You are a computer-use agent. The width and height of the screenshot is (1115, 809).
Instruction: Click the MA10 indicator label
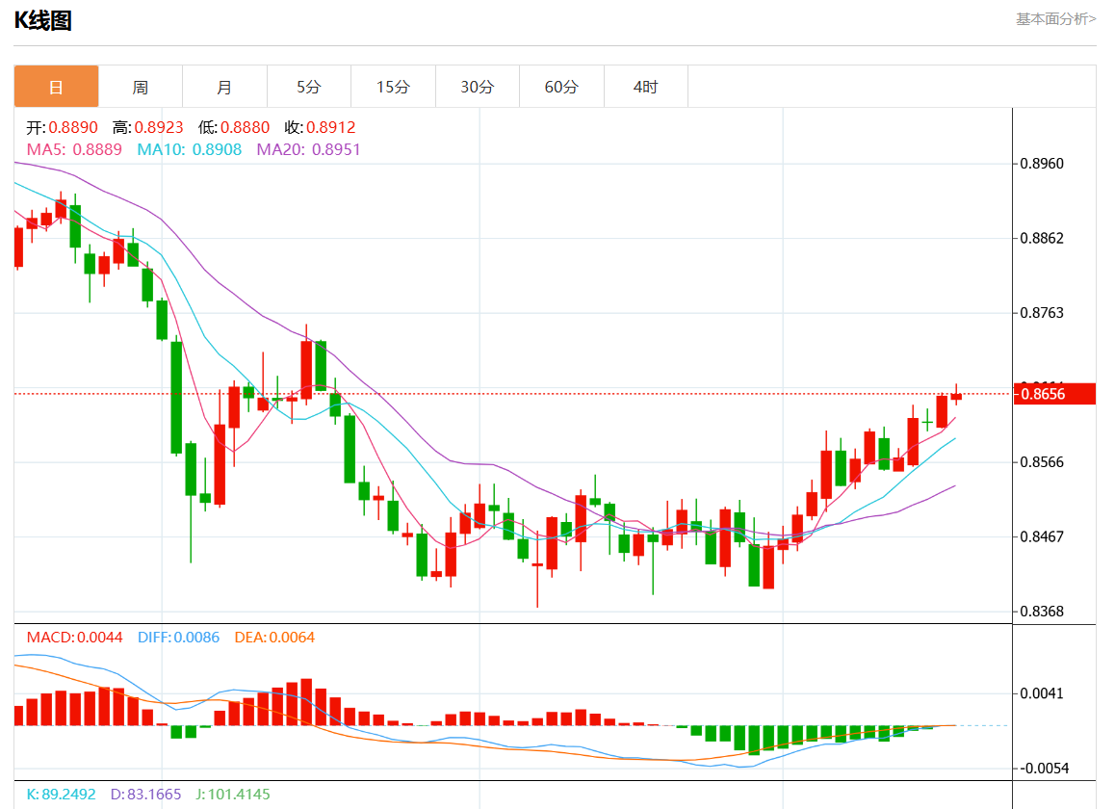click(x=190, y=149)
